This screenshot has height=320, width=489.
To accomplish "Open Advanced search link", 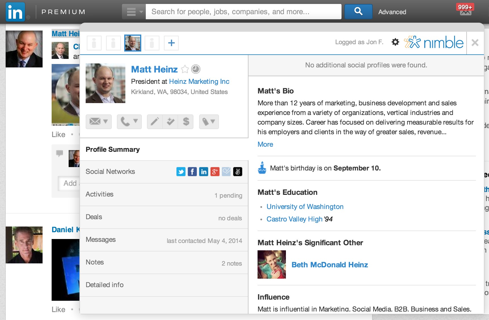I will pos(392,12).
